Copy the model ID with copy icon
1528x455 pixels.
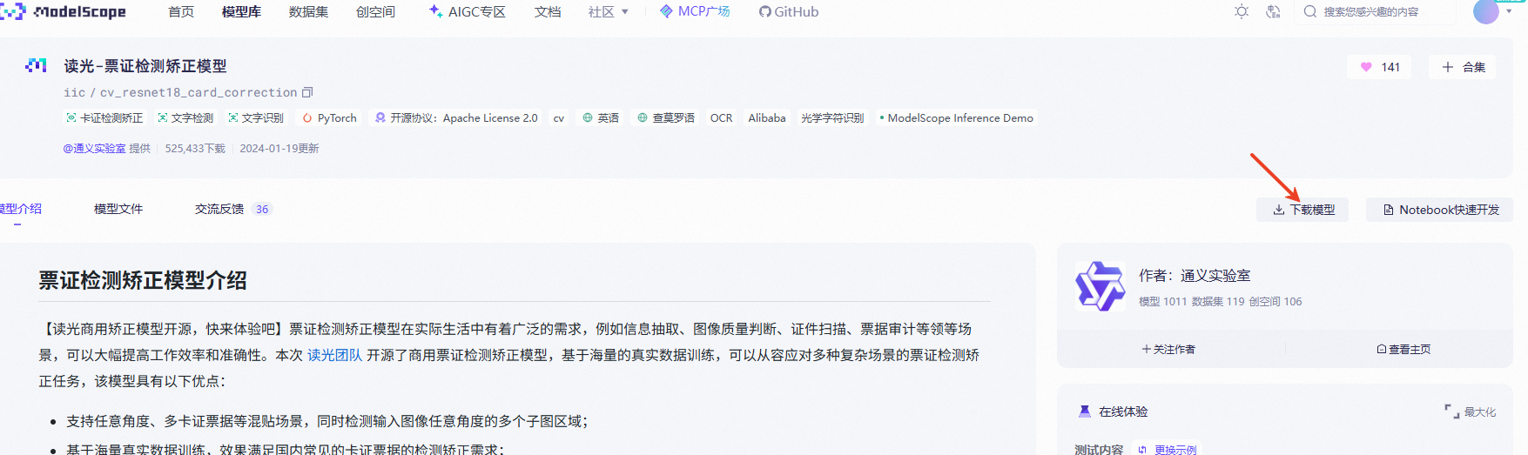pos(307,92)
